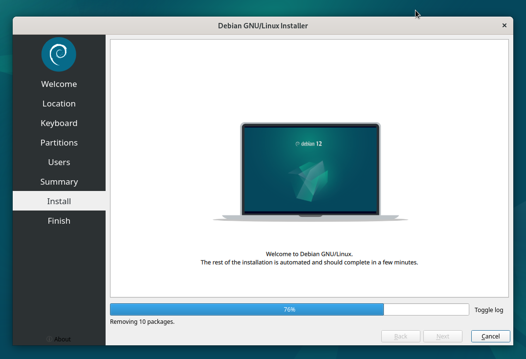This screenshot has height=359, width=526.
Task: Click the Debian GNU/Linux Installer title bar
Action: [x=263, y=25]
